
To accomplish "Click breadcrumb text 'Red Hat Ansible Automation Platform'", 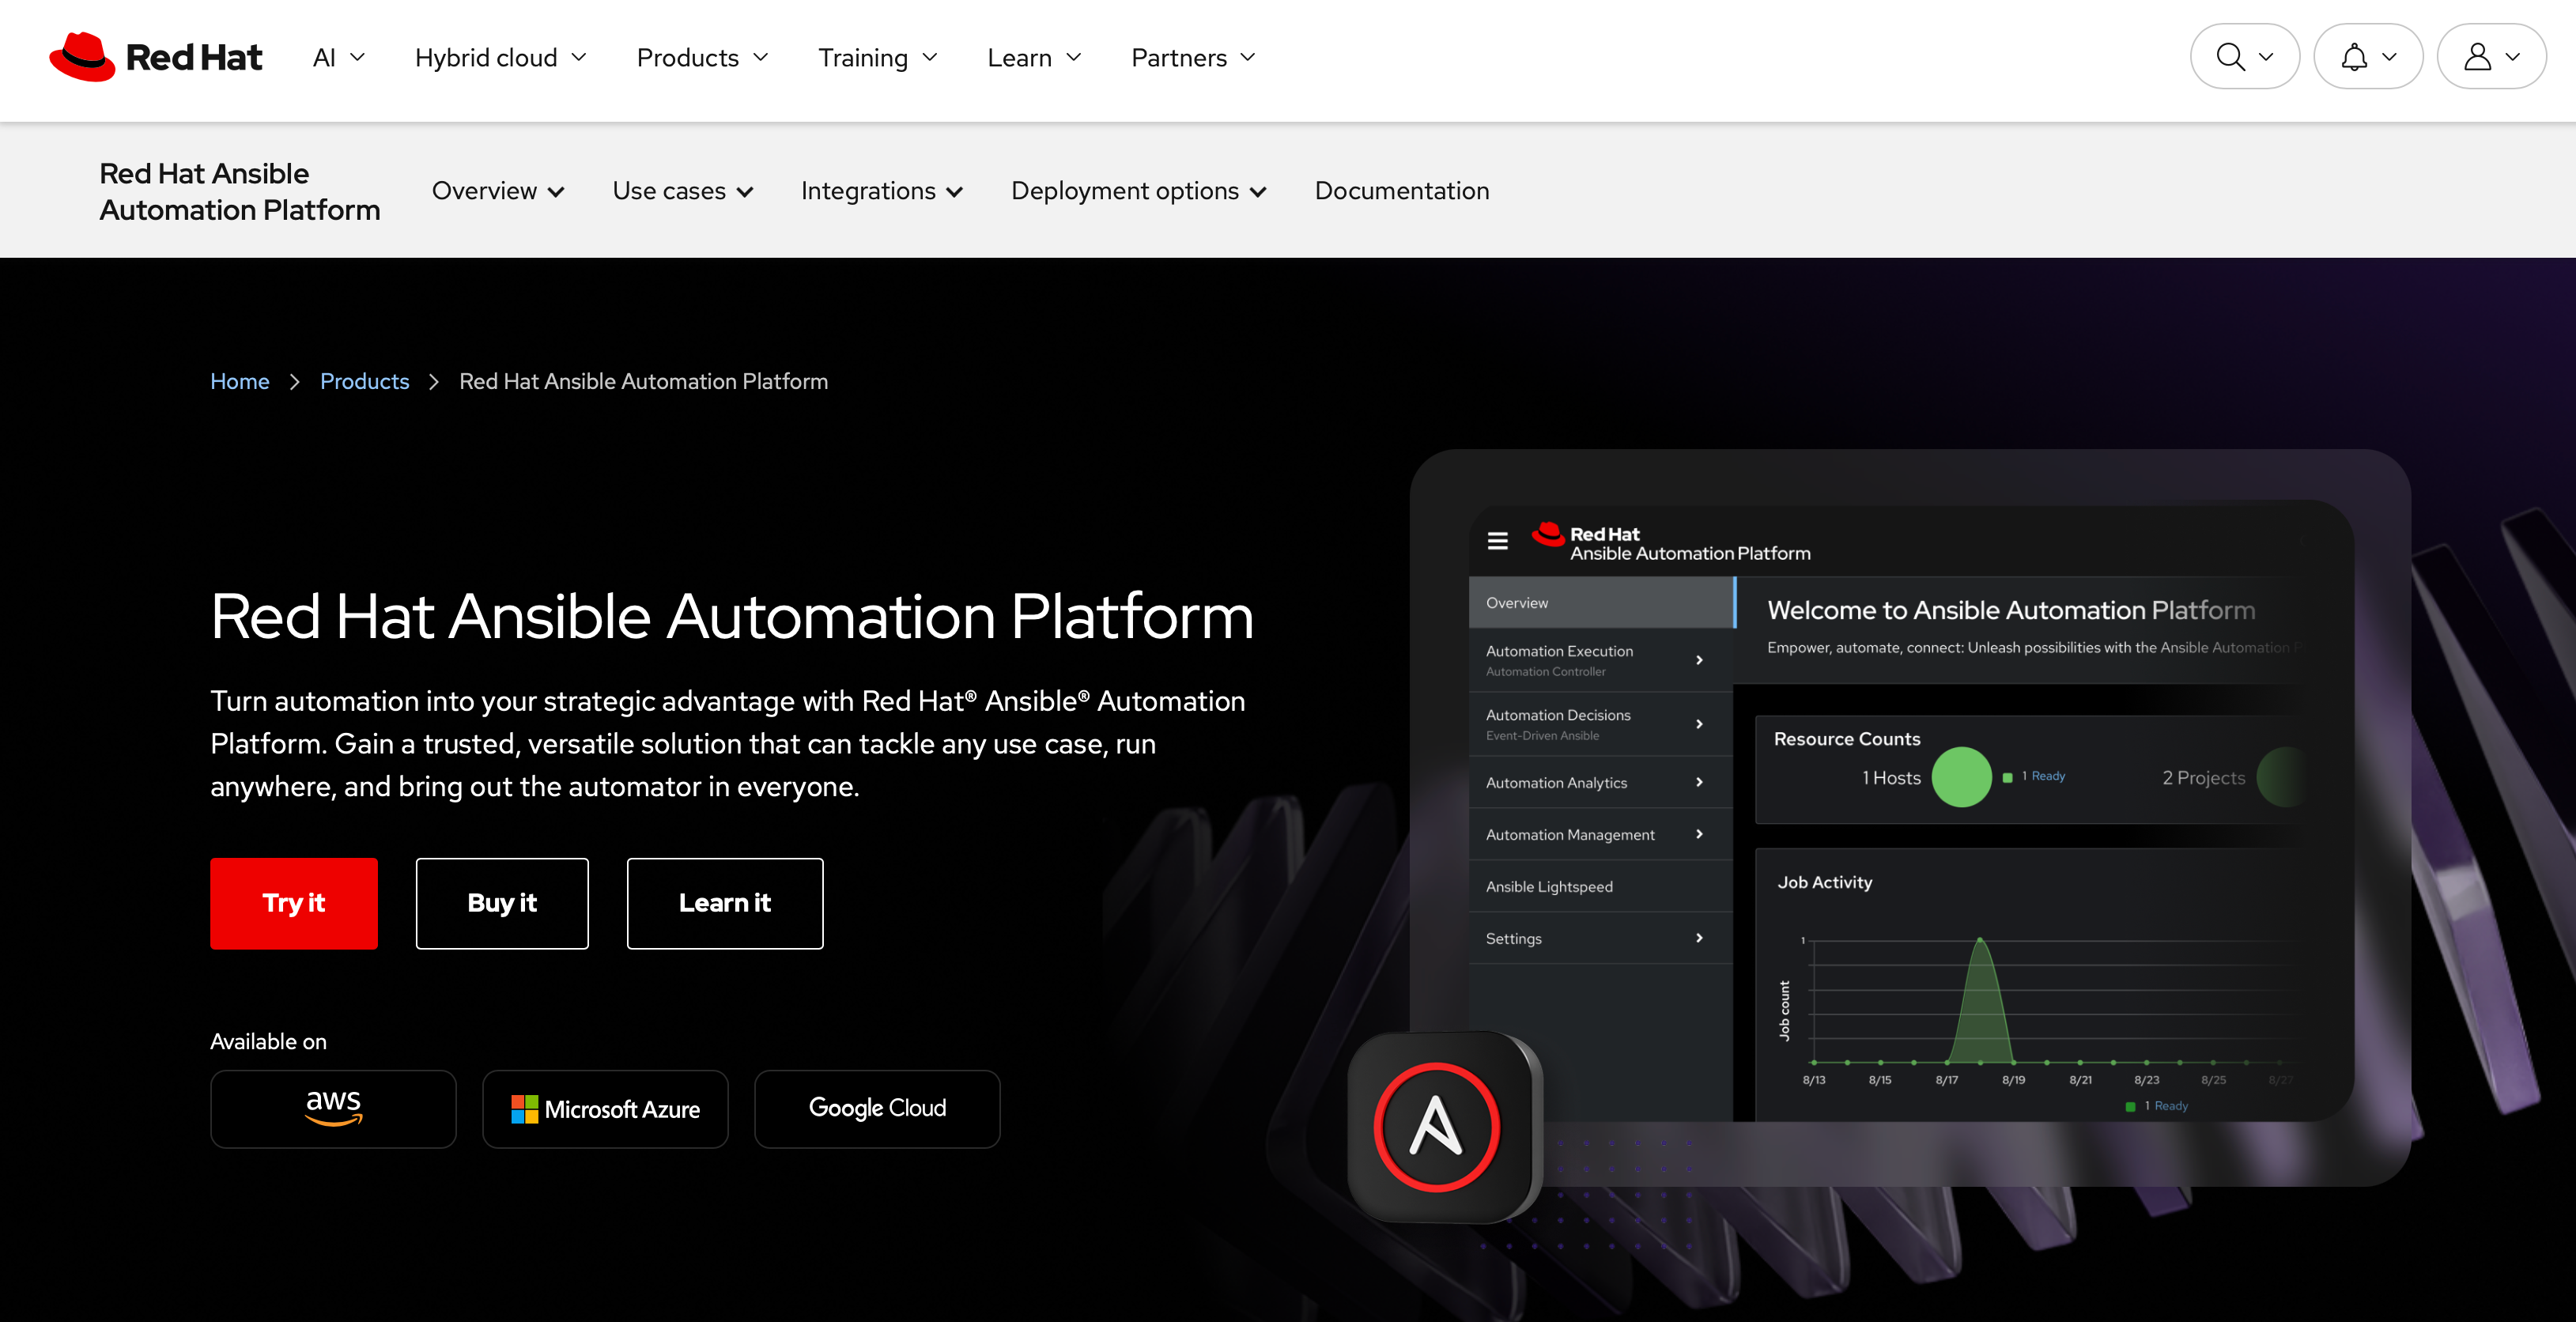I will pyautogui.click(x=643, y=381).
